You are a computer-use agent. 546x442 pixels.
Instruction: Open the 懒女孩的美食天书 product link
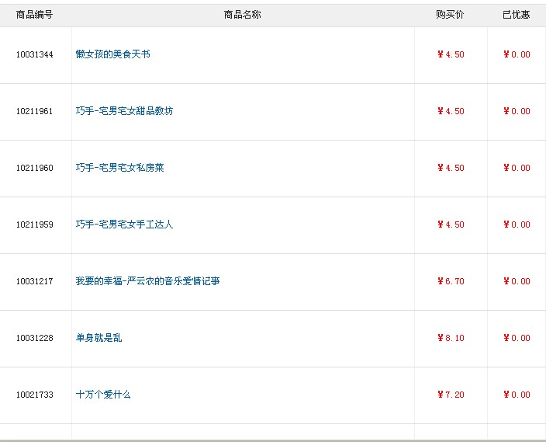tap(112, 54)
